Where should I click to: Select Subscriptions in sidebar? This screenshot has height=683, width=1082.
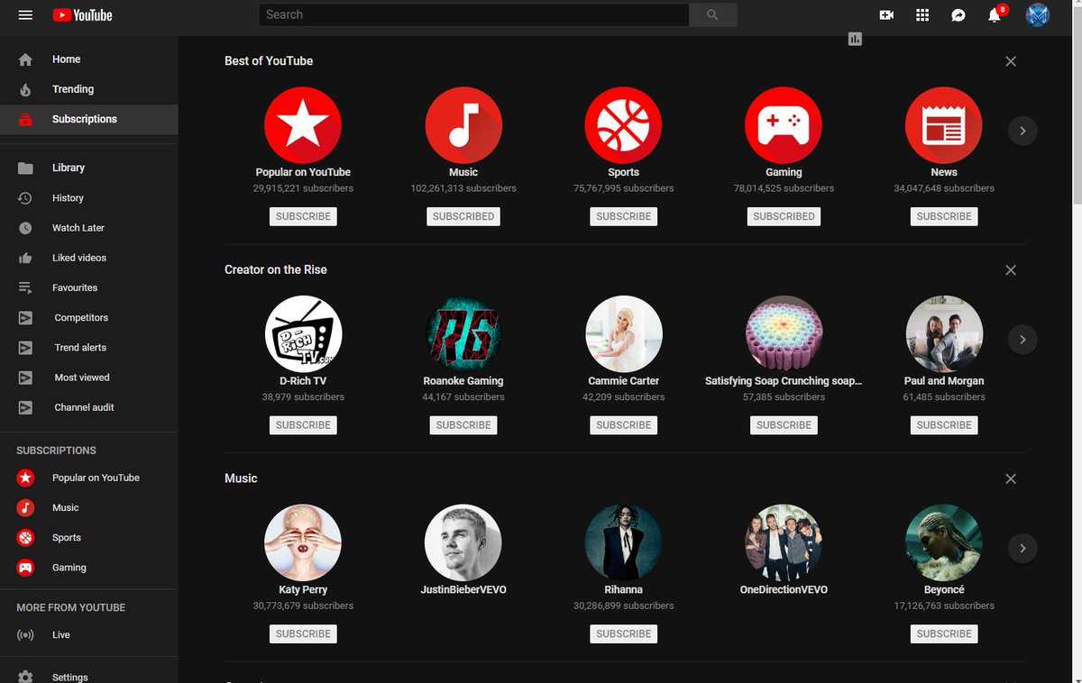coord(89,119)
